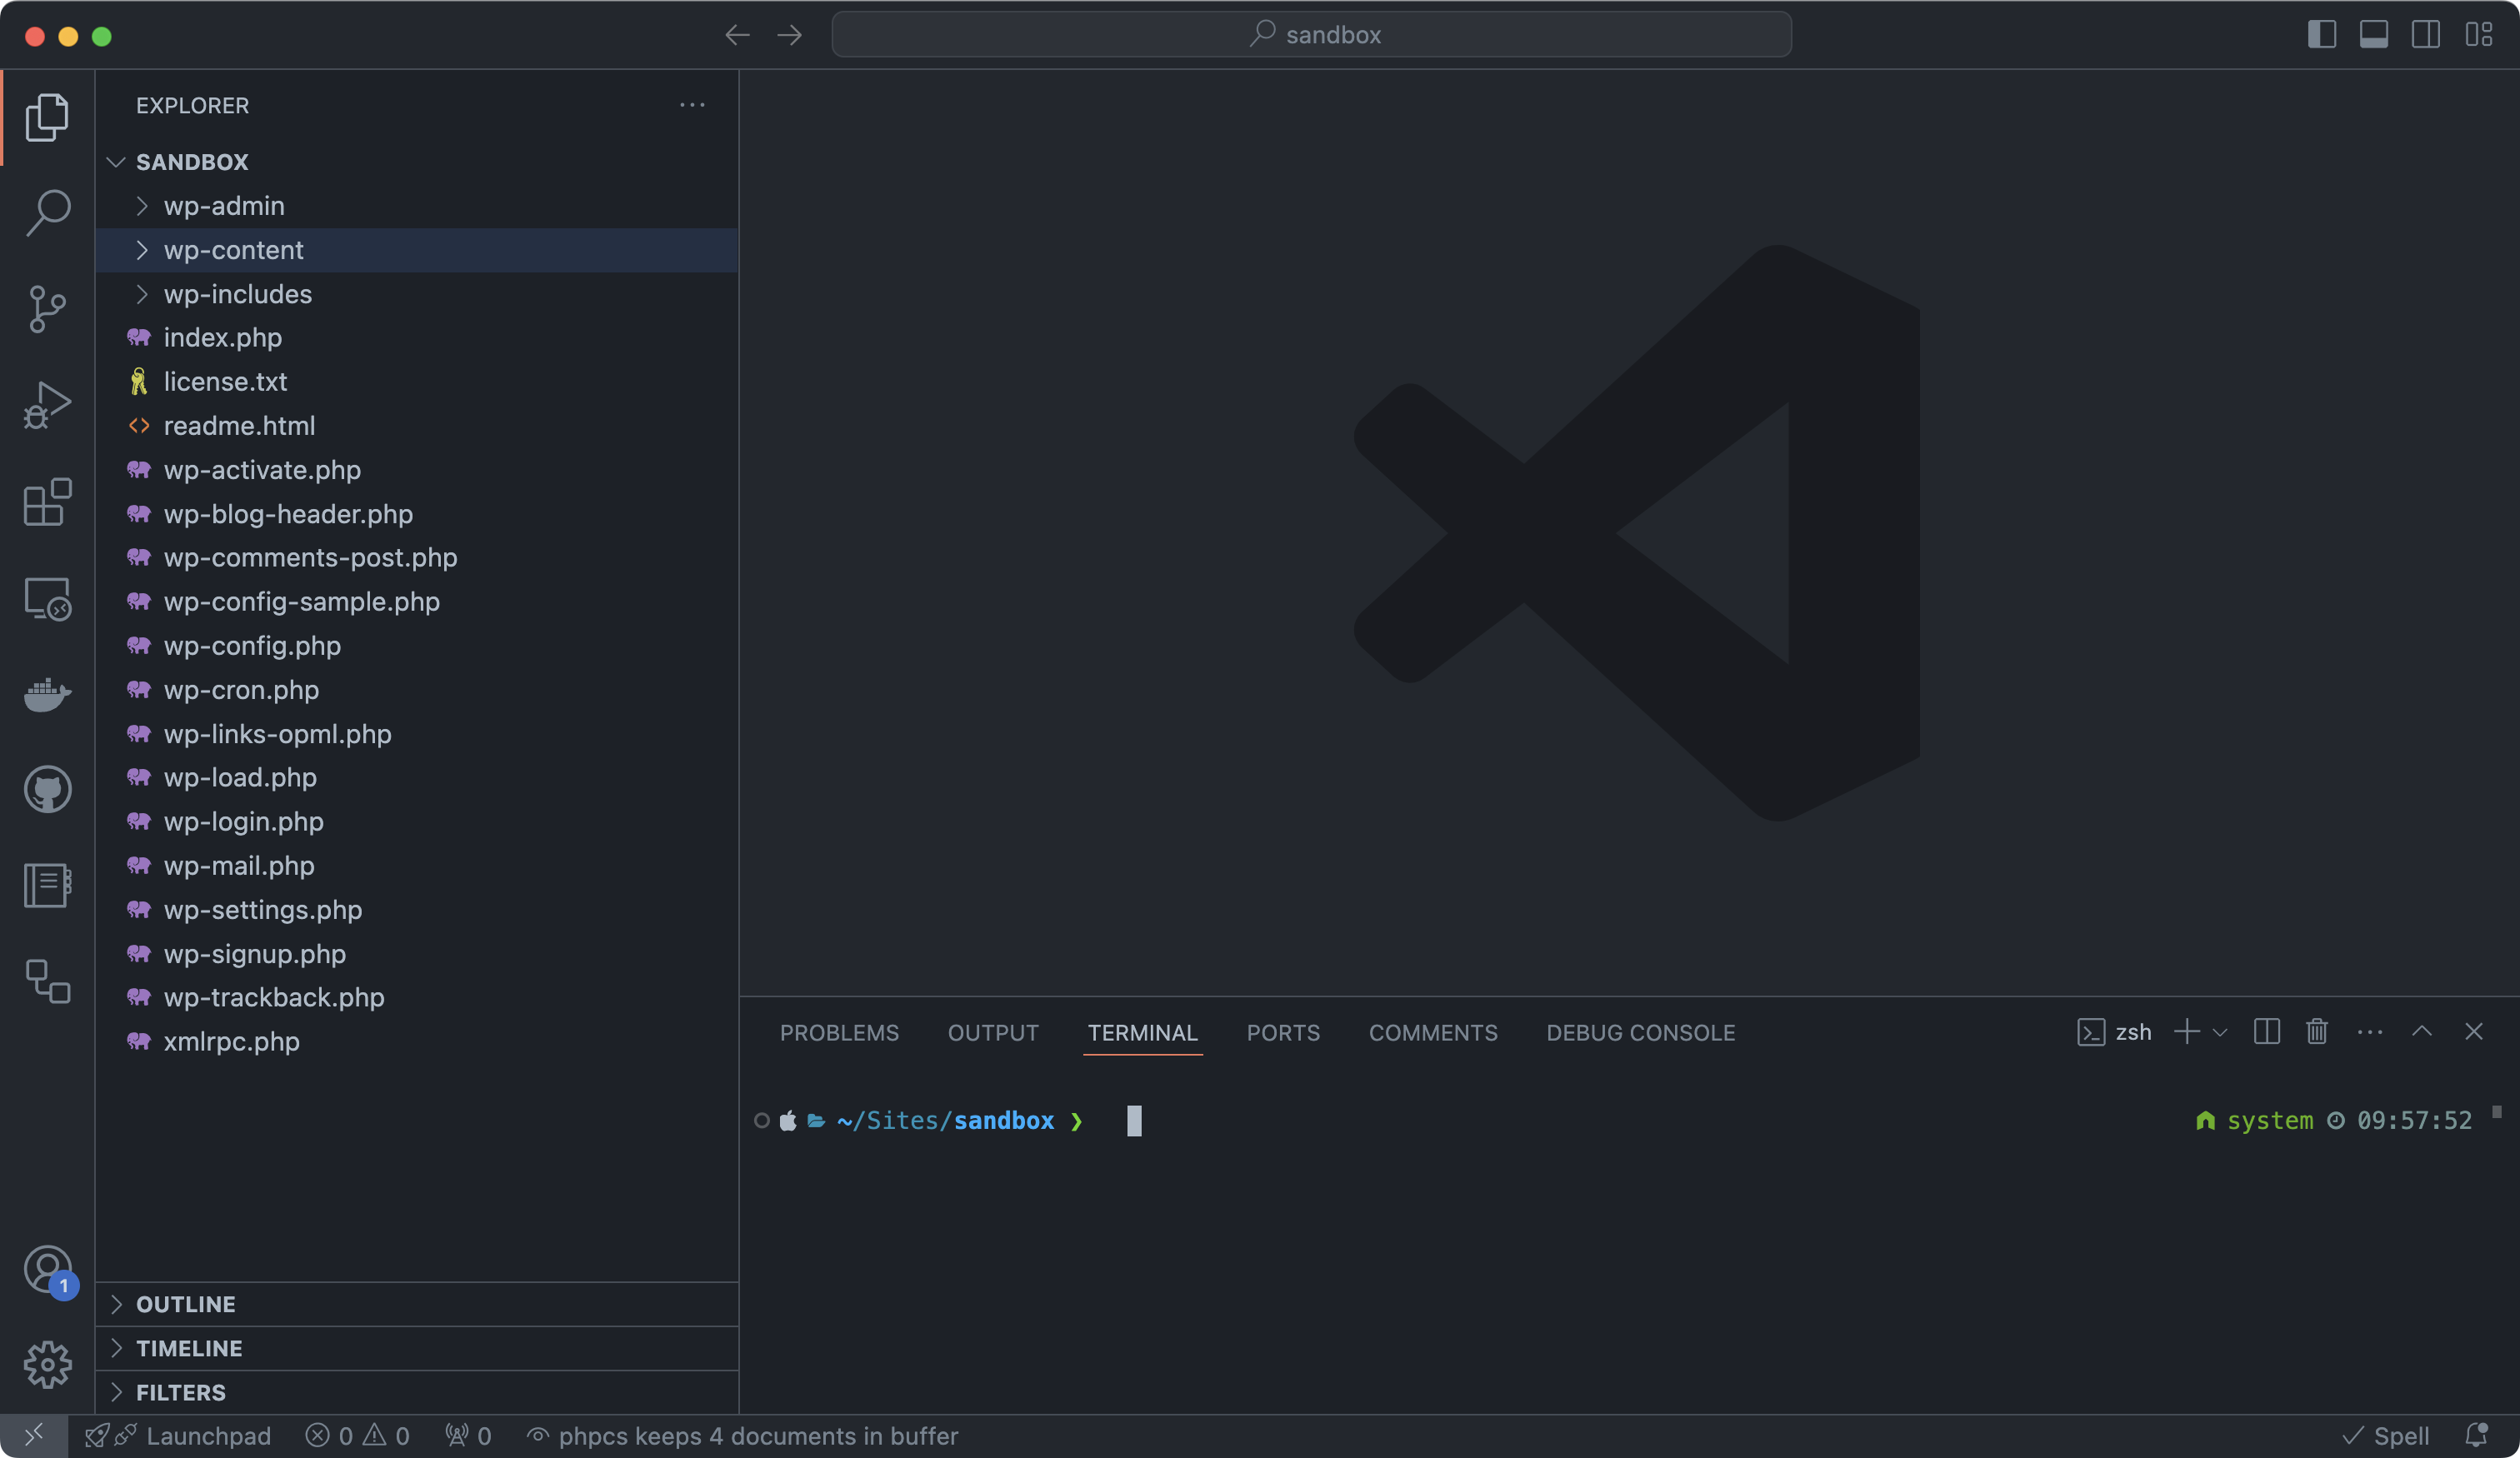Customize layout icon in title bar

click(2478, 34)
